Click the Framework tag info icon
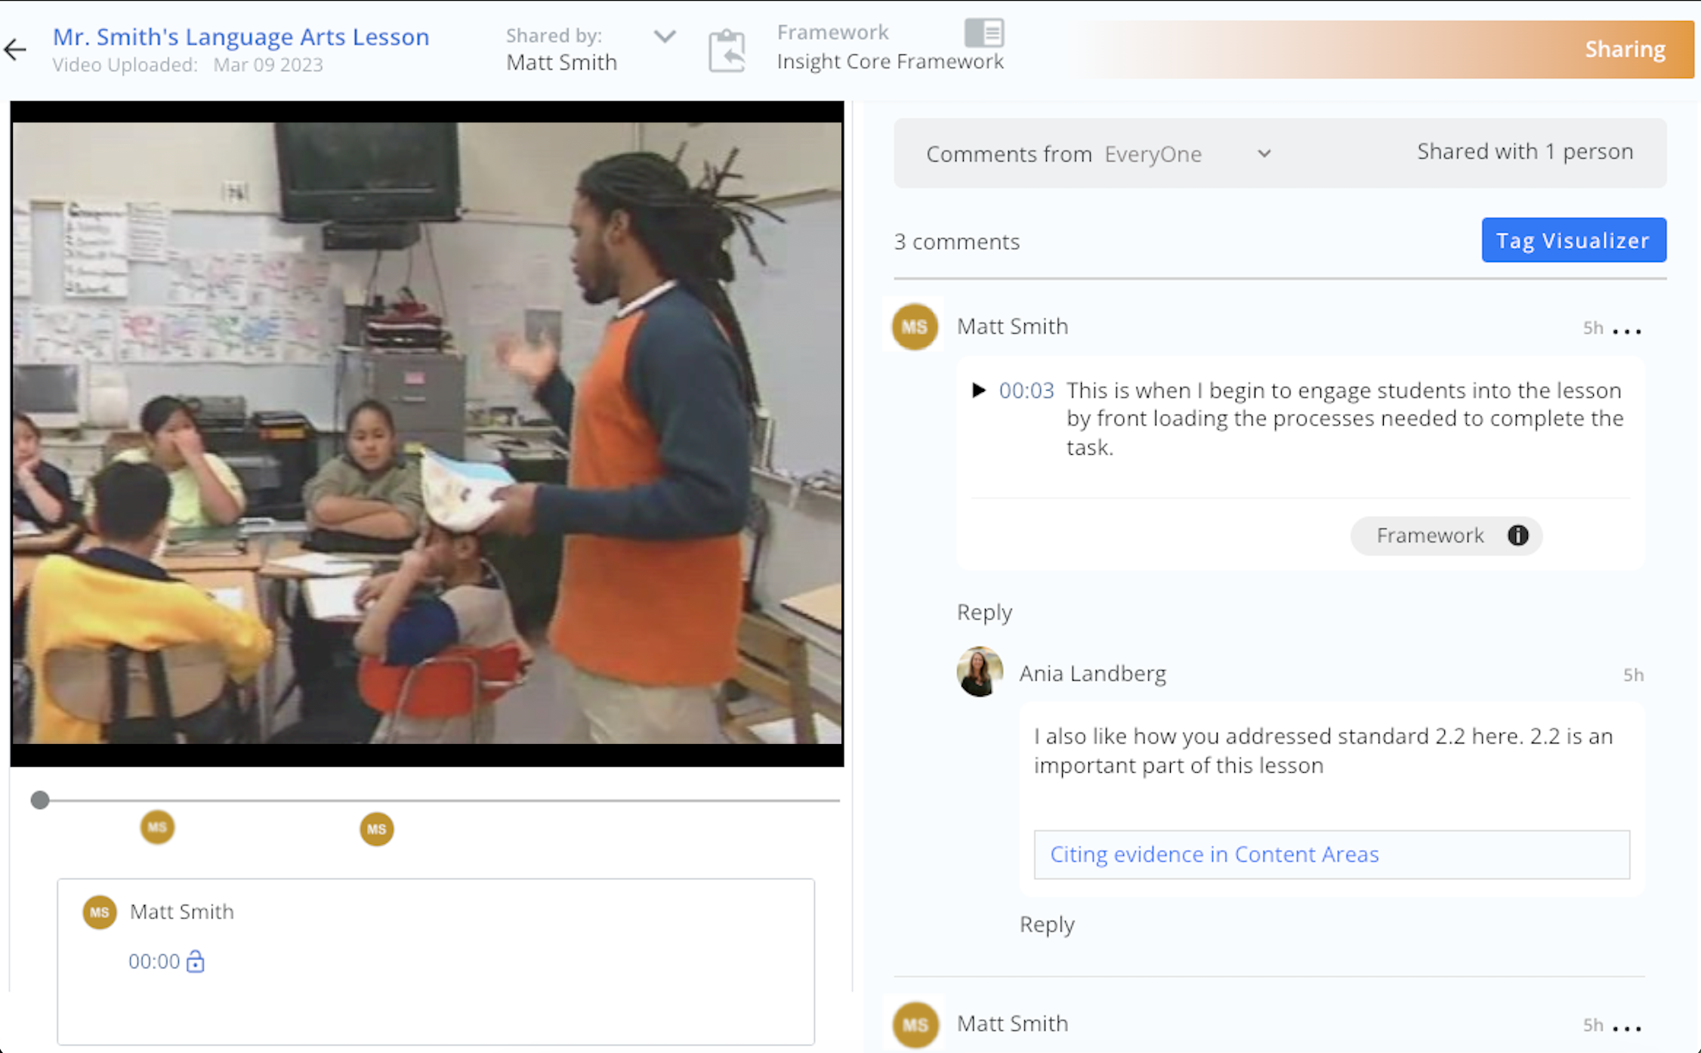The width and height of the screenshot is (1701, 1053). click(1517, 535)
